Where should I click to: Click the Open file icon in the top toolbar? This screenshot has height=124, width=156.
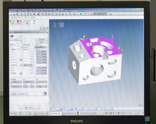(14, 14)
